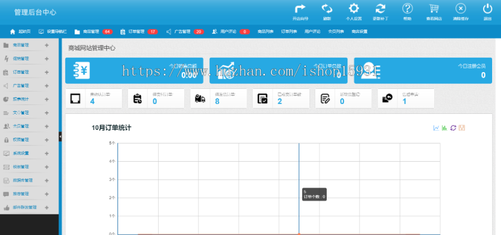This screenshot has width=501, height=235.
Task: Click the 数据库管理 database icon
Action: pos(6,181)
